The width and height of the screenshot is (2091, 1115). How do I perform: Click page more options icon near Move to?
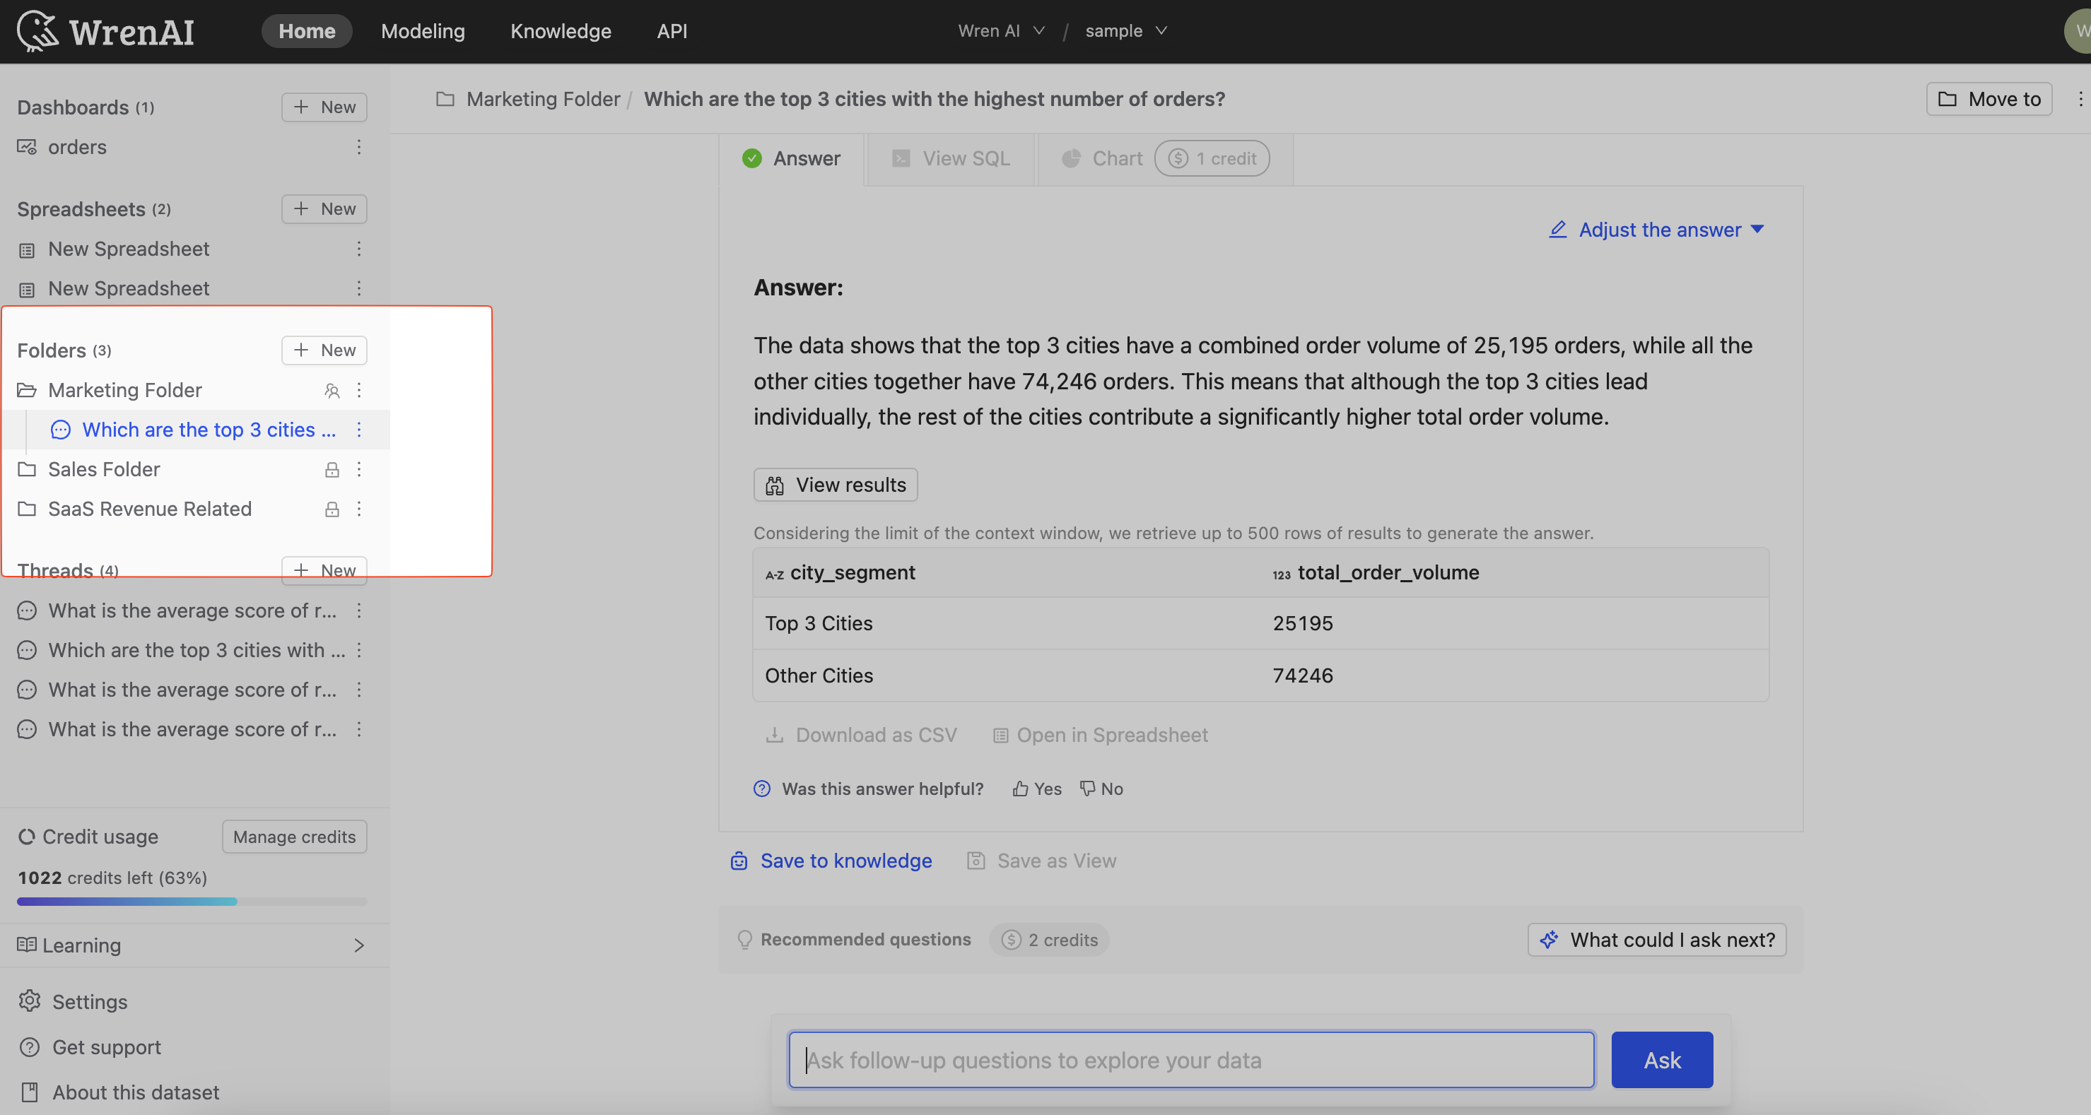pos(2080,99)
